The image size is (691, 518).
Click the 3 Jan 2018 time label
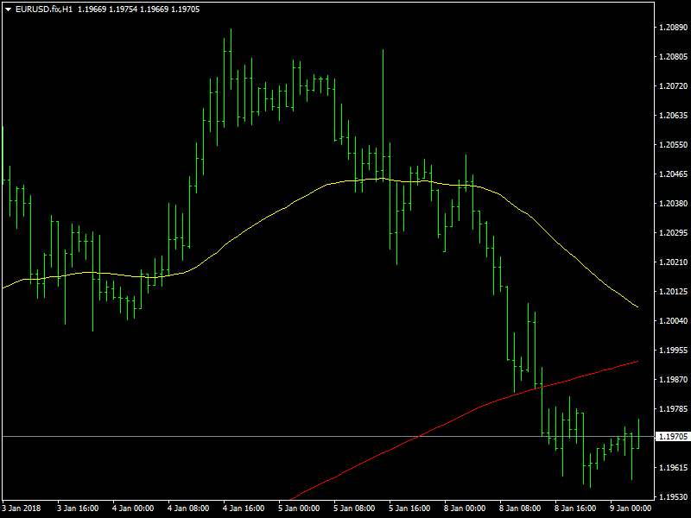[x=21, y=509]
